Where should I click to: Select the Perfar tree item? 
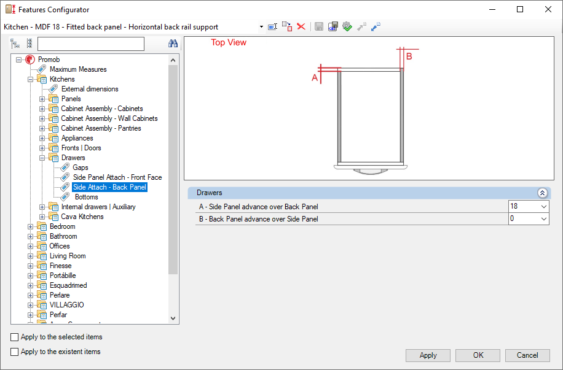(58, 315)
